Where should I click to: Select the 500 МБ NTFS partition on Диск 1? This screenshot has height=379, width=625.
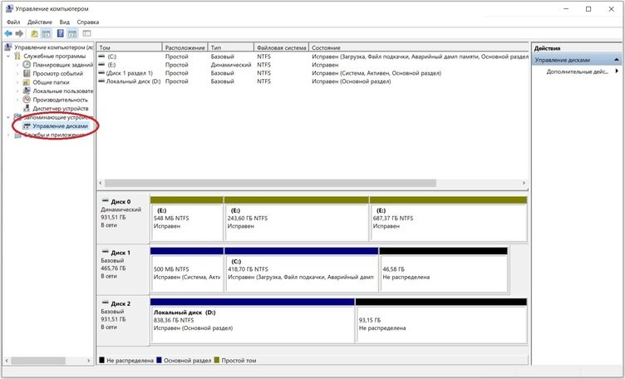186,270
